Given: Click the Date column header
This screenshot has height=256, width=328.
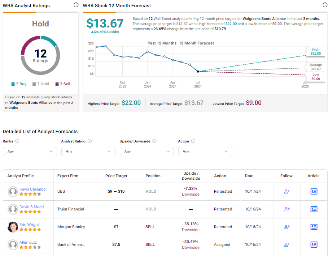Looking at the screenshot, I should click(x=249, y=176).
